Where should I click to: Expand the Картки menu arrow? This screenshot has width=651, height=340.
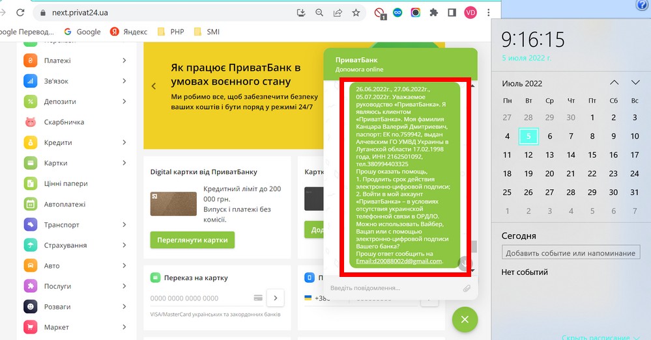[x=124, y=163]
